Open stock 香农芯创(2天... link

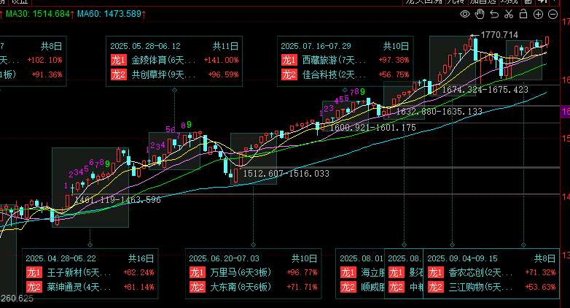coord(480,272)
